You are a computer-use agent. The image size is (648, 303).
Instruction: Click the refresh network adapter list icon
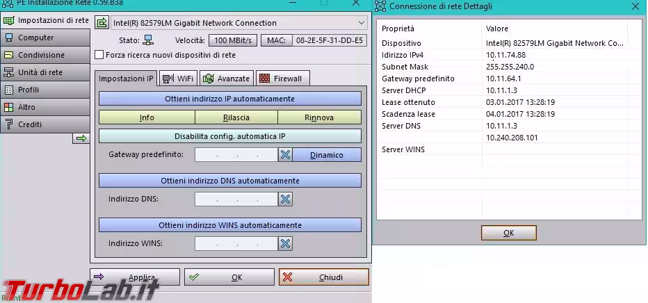point(101,23)
